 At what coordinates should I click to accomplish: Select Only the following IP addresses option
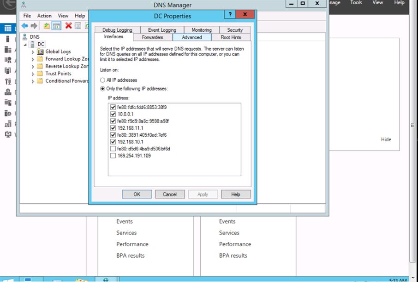coord(102,89)
